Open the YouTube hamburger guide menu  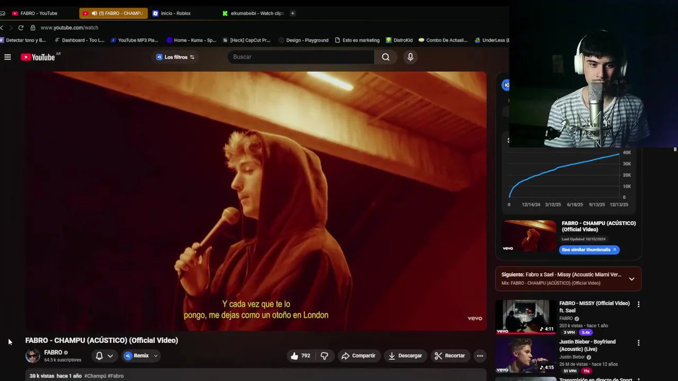pyautogui.click(x=7, y=57)
